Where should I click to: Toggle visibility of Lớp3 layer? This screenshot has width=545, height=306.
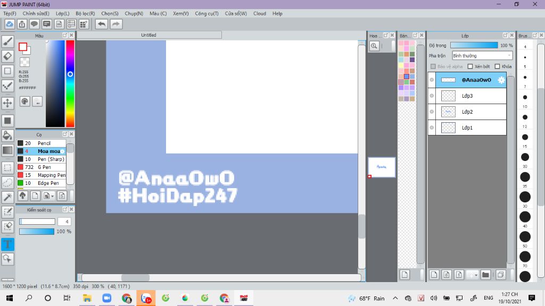tap(432, 96)
